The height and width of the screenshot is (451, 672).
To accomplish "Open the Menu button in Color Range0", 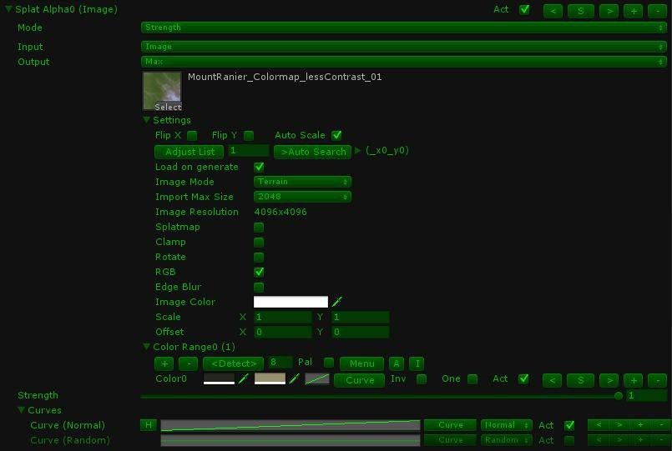I will click(361, 363).
